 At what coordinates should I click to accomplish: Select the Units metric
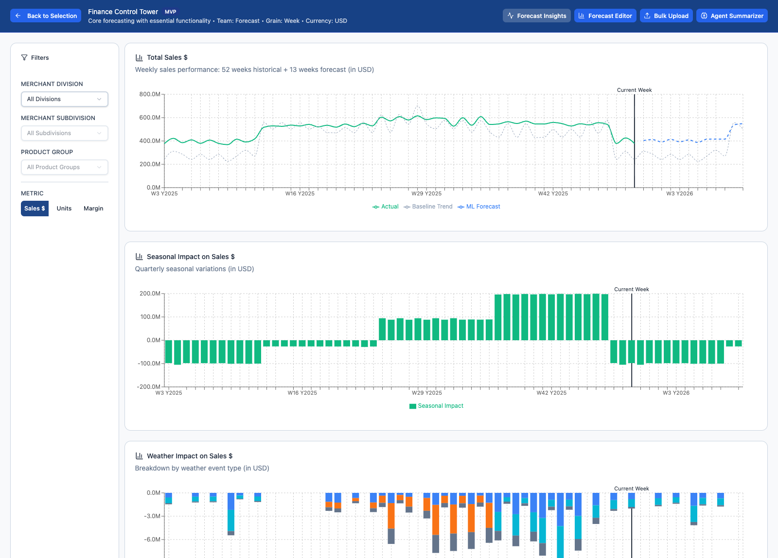click(64, 208)
